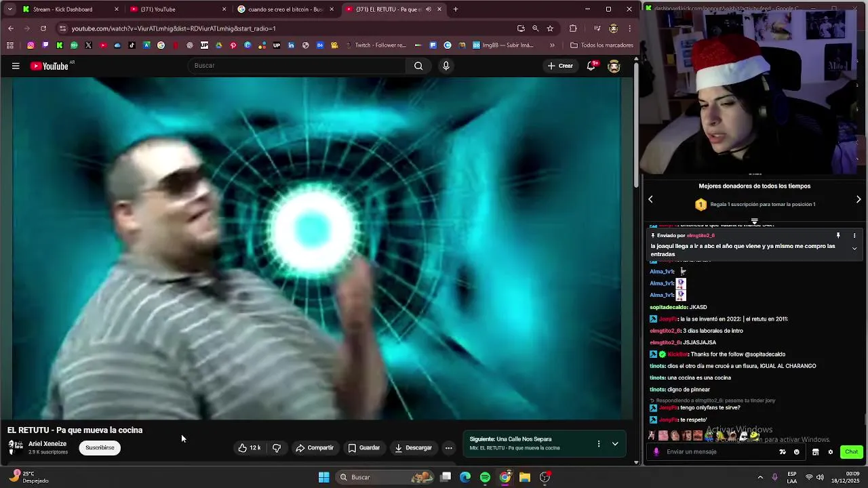
Task: Open the apps grid in the bookmarks bar
Action: (x=9, y=45)
